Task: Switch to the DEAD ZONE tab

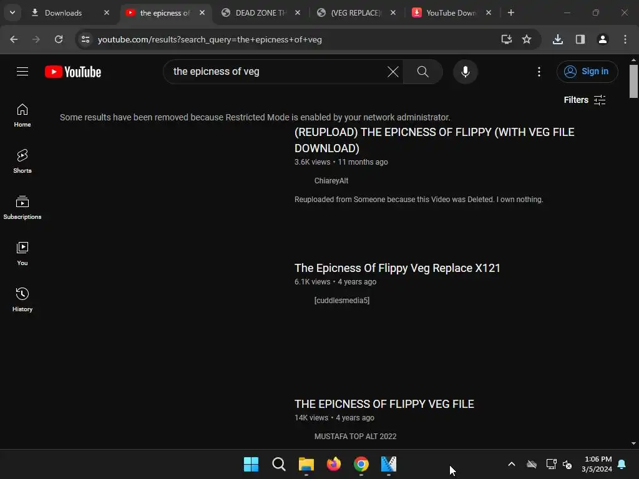Action: [261, 13]
